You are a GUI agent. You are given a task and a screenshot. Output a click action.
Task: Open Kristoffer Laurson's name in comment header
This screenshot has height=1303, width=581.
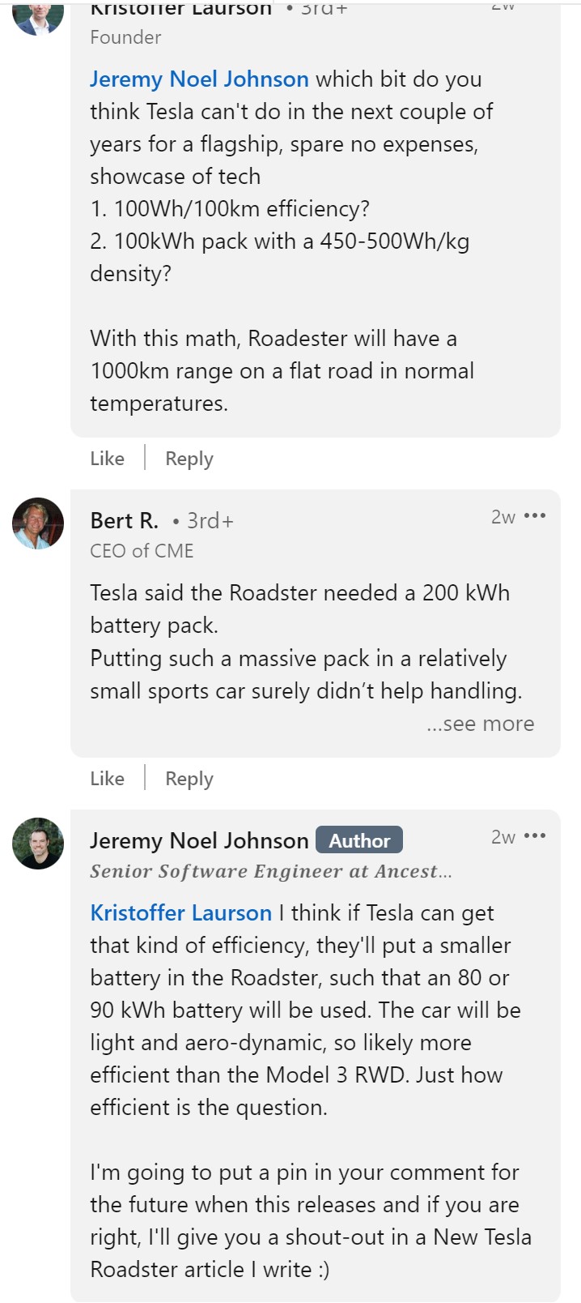[x=179, y=8]
